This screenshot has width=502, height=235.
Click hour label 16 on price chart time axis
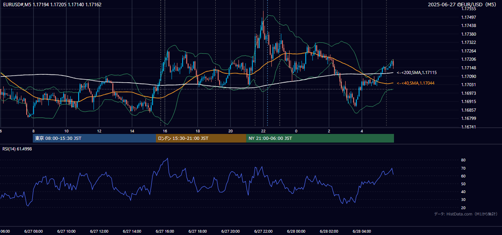[x=165, y=131]
